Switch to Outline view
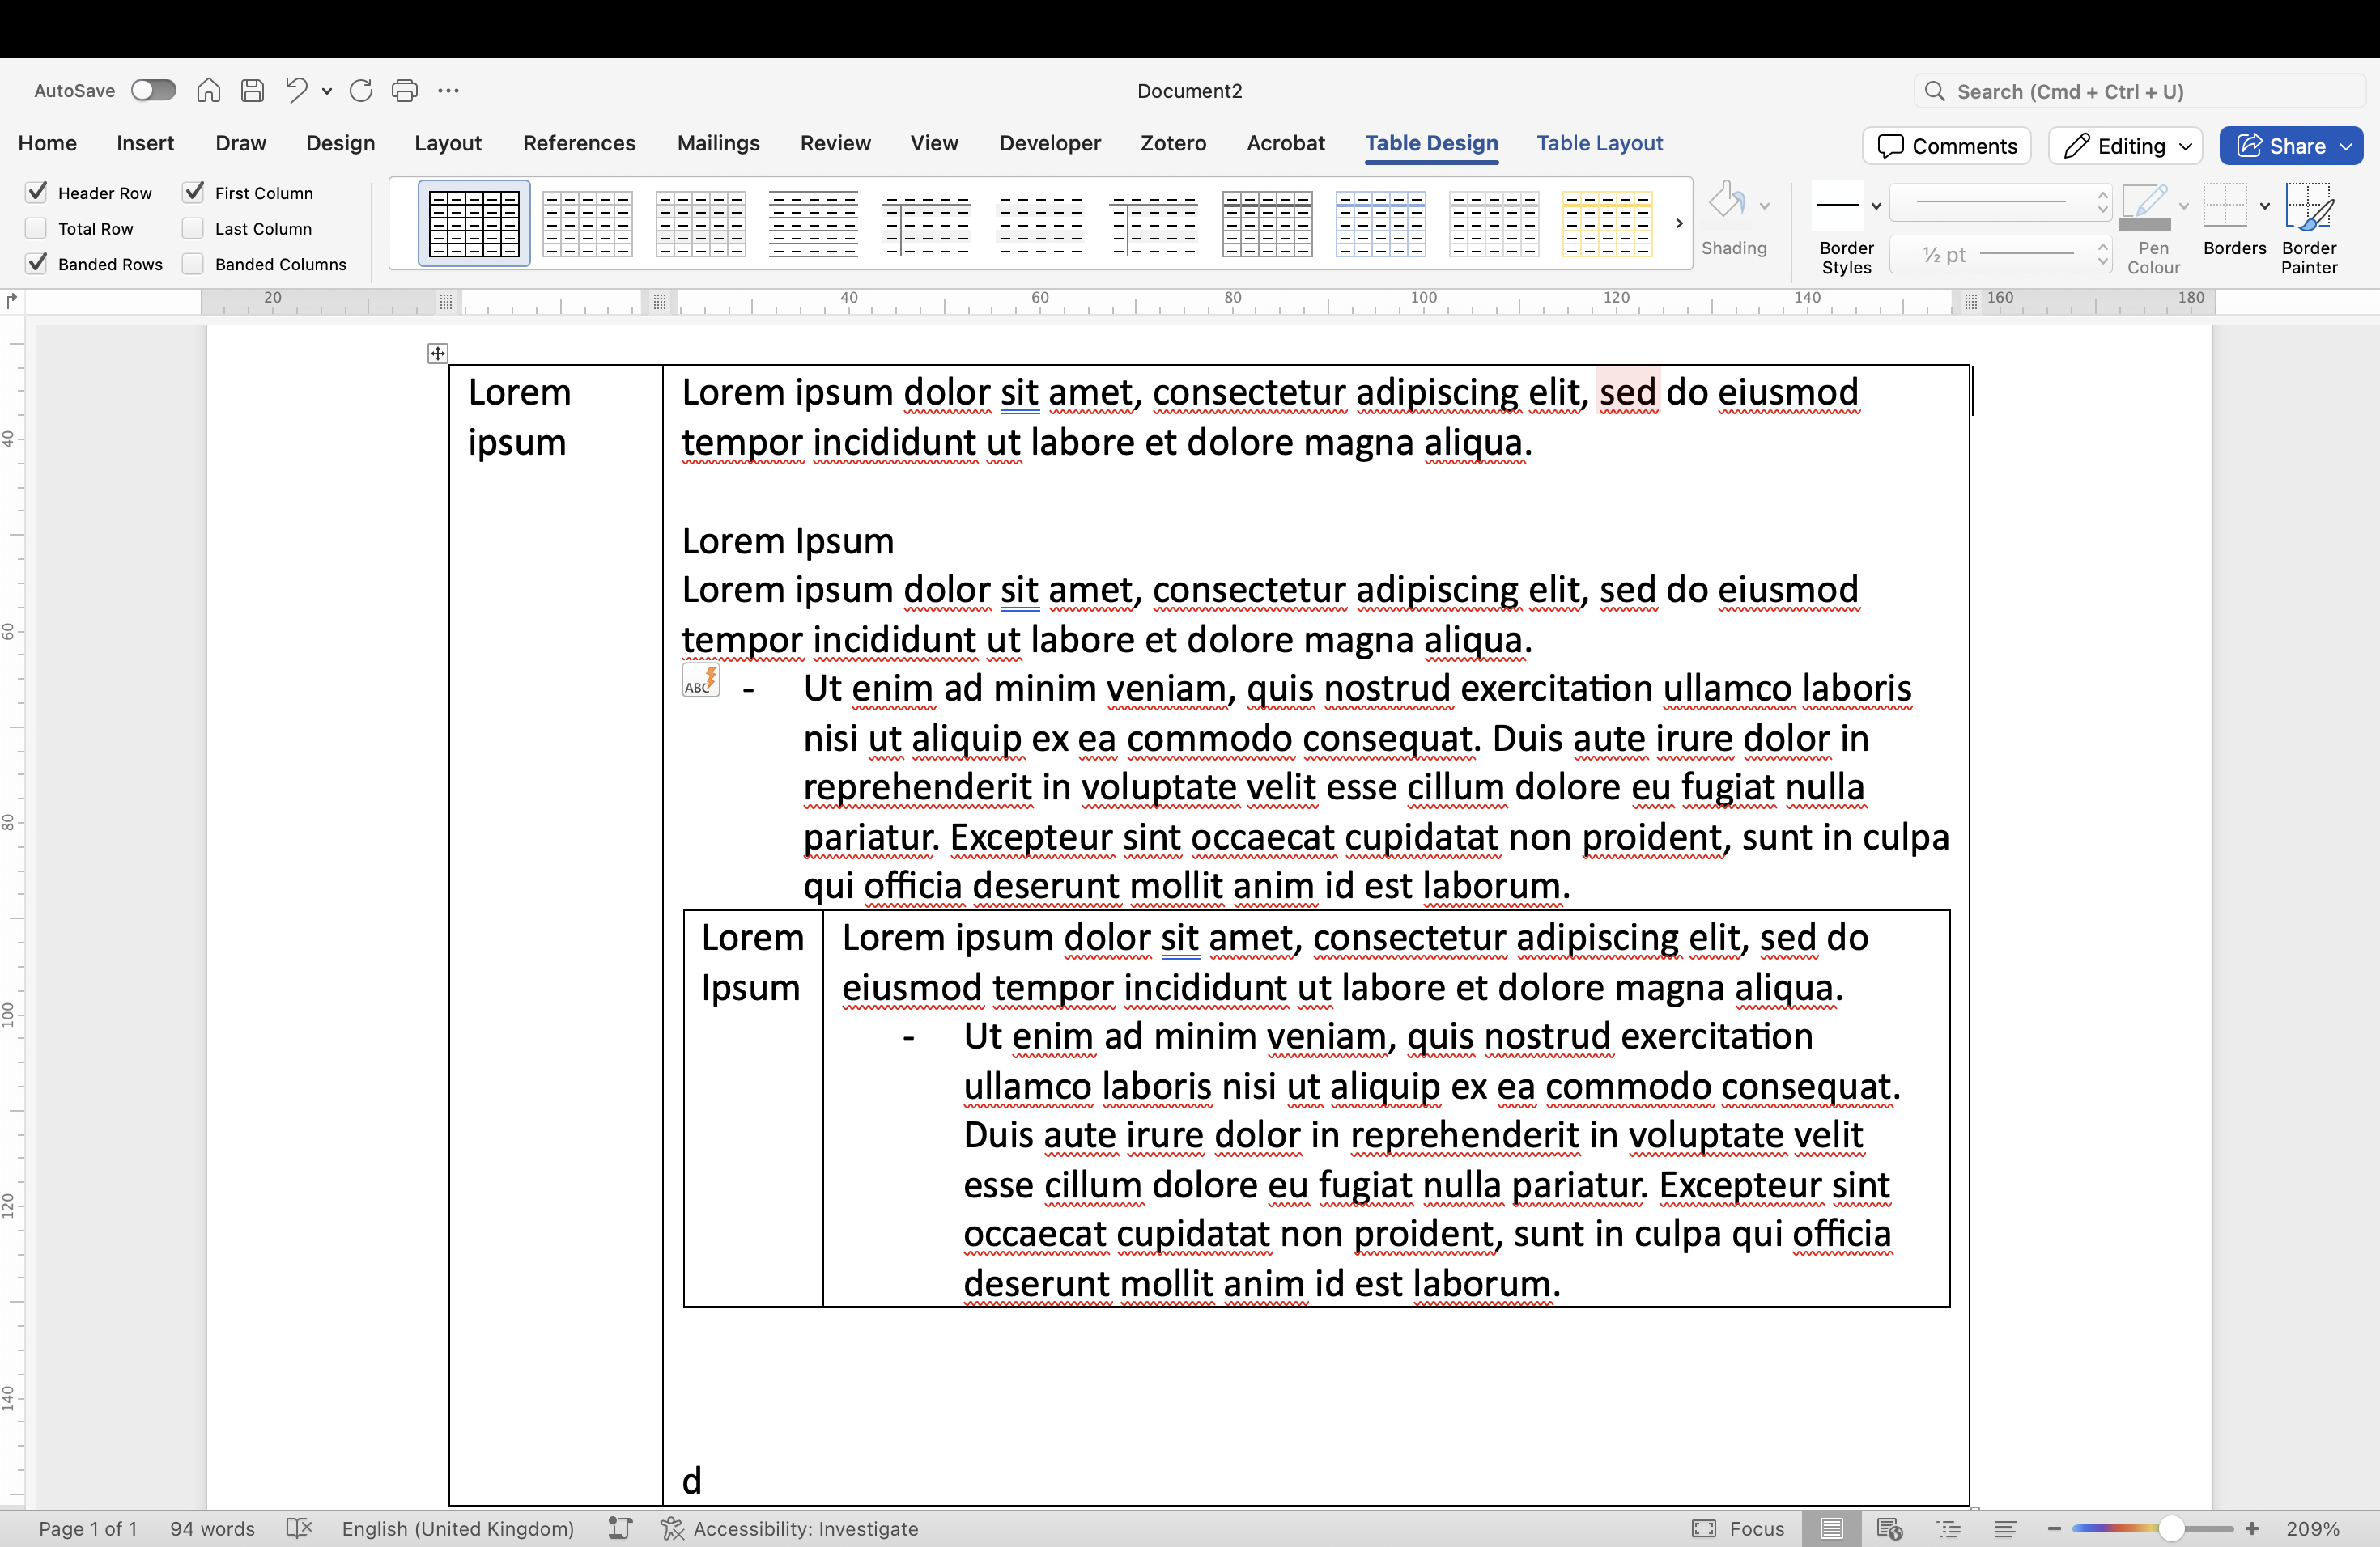The width and height of the screenshot is (2380, 1547). tap(1948, 1528)
